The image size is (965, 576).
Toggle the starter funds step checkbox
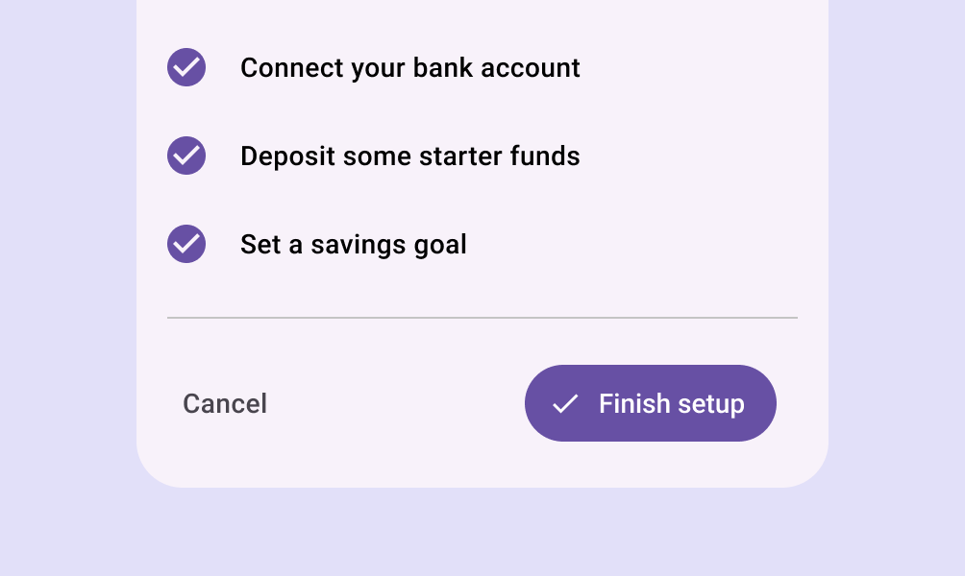tap(186, 156)
